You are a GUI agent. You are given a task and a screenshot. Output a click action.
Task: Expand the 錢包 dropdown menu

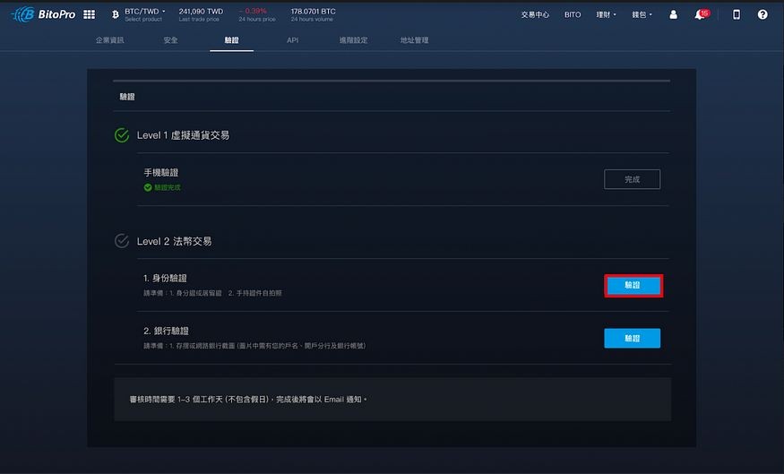coord(642,14)
